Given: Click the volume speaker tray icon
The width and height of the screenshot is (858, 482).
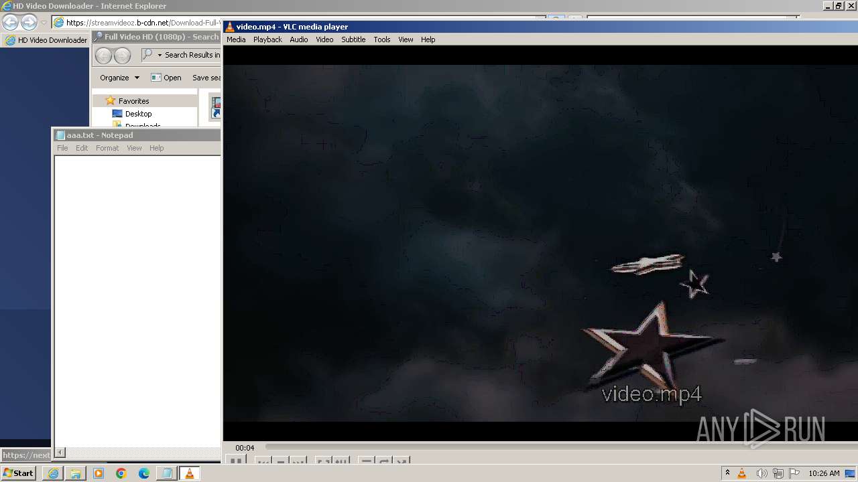Looking at the screenshot, I should pos(761,473).
